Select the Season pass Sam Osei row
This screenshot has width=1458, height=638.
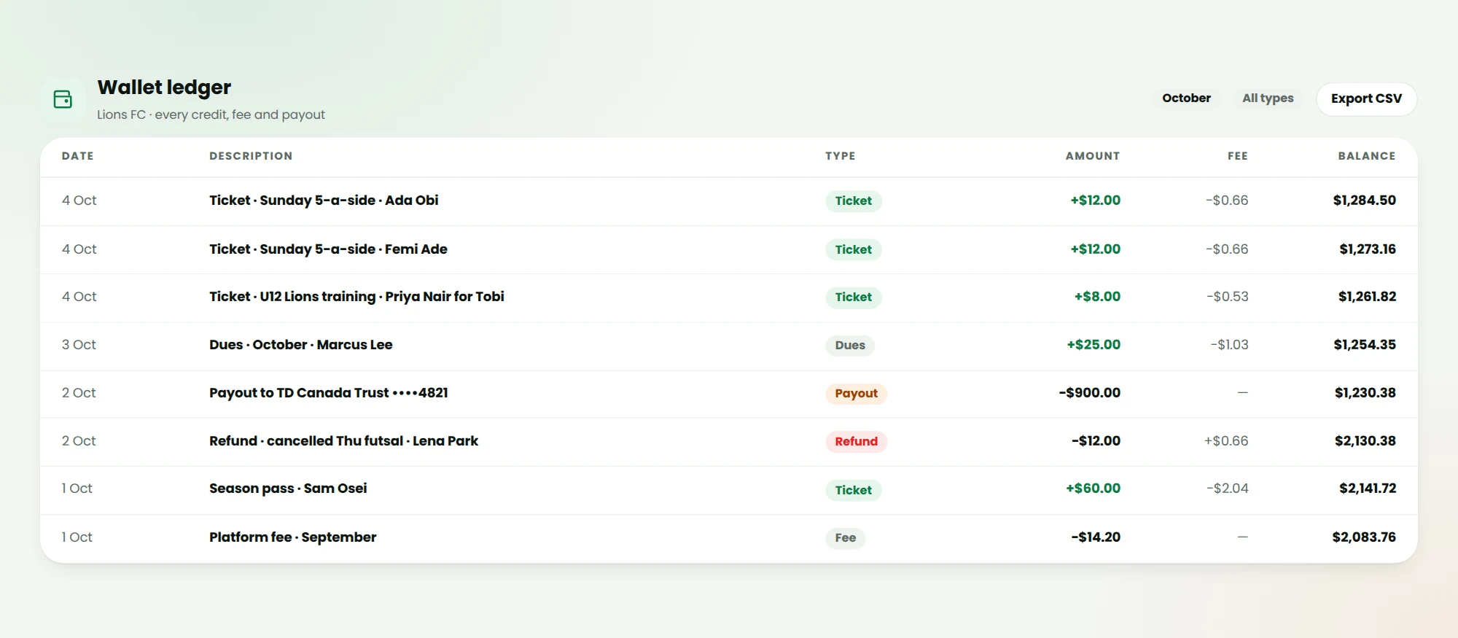click(x=729, y=490)
